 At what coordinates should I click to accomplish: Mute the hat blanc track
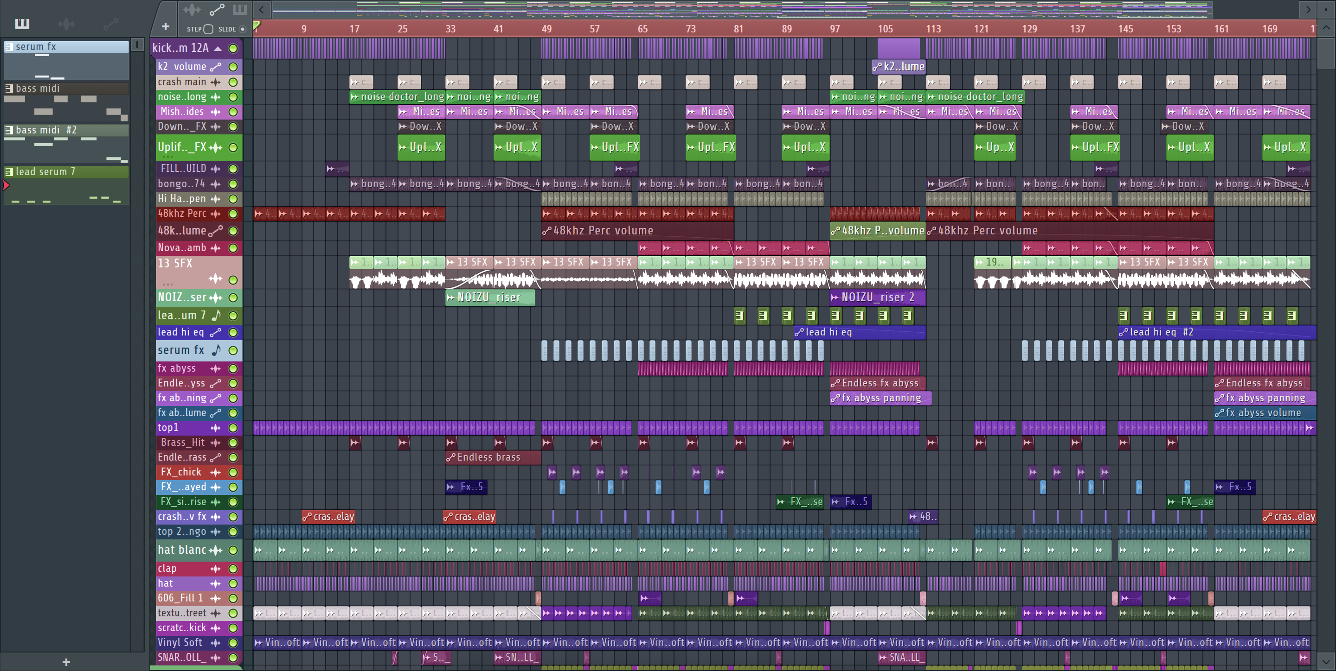click(x=233, y=550)
